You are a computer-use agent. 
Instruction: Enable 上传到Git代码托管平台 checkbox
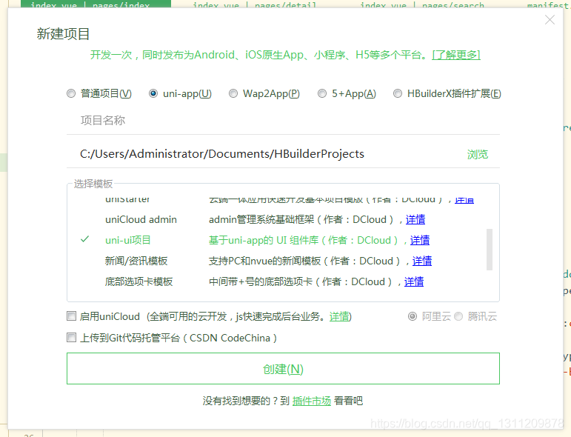pos(71,338)
